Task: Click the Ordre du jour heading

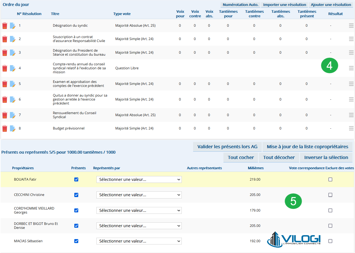Action: tap(16, 5)
